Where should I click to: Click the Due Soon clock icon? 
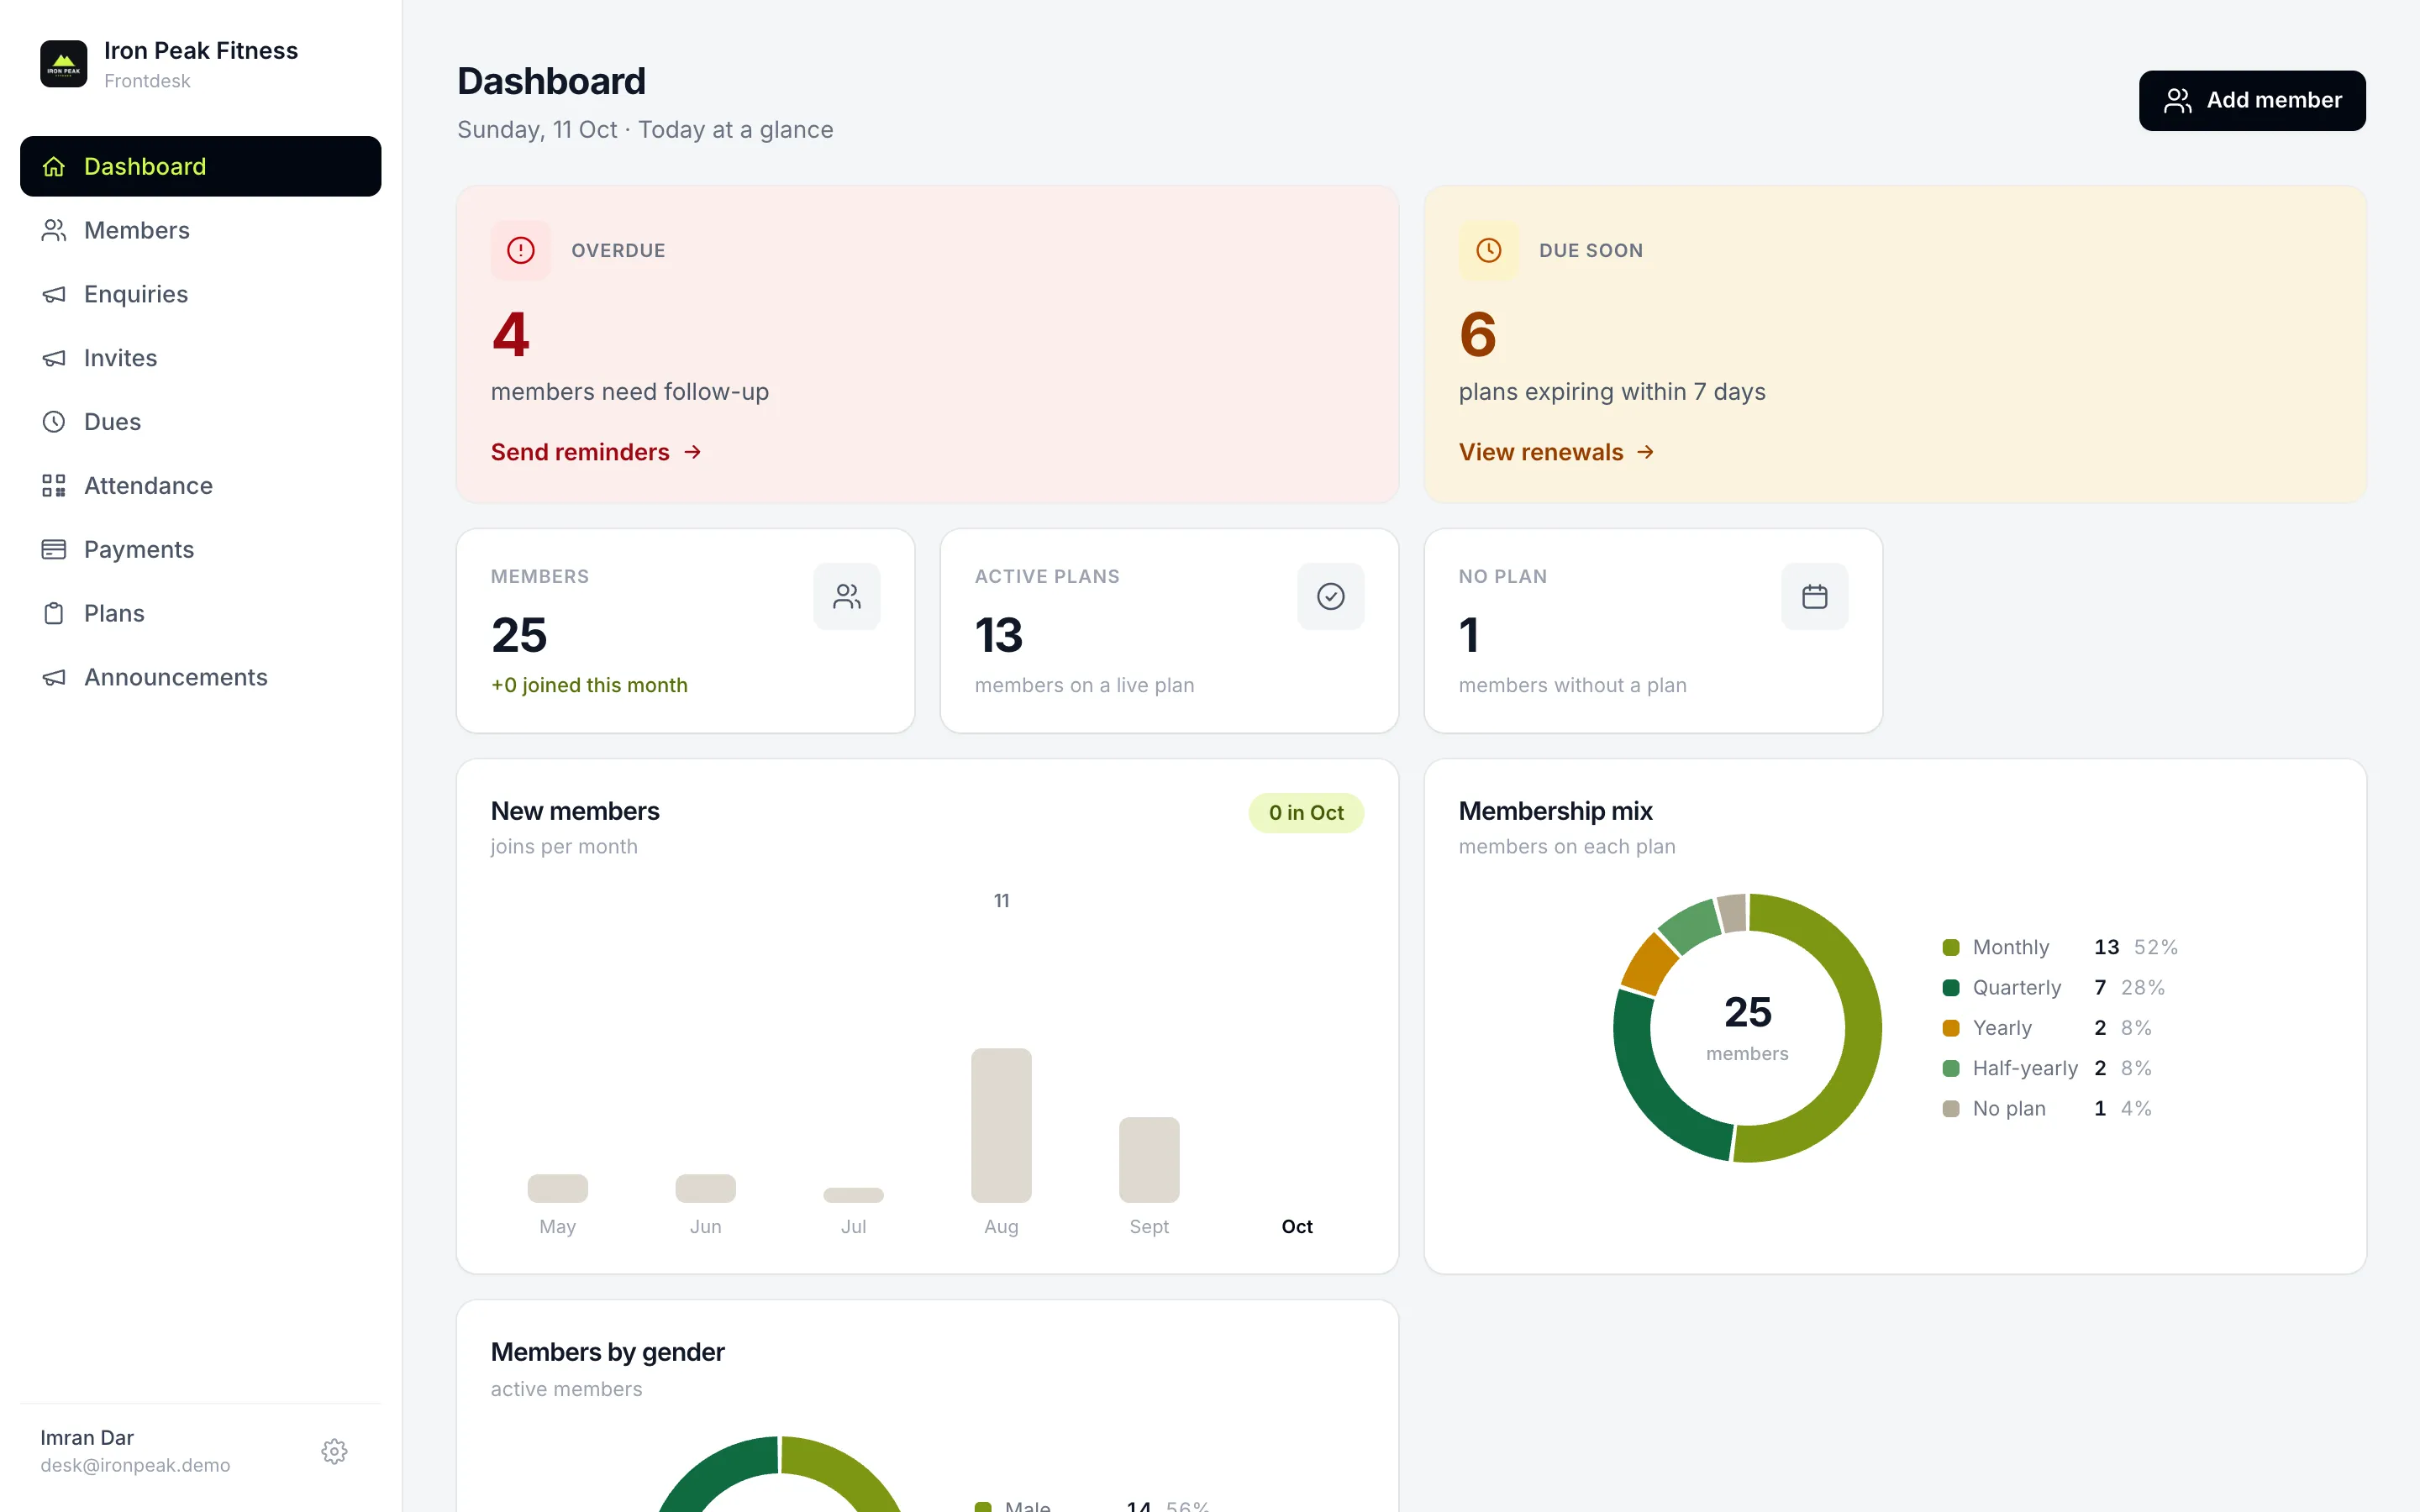coord(1488,250)
